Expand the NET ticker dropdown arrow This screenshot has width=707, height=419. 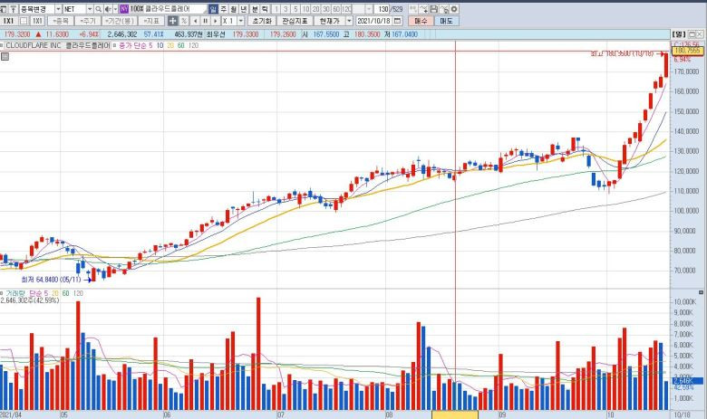coord(89,9)
